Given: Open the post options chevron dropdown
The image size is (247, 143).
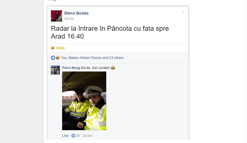Looking at the screenshot, I should click(x=183, y=12).
